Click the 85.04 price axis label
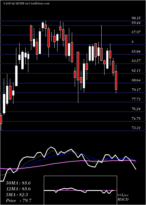Screen dimensions: 146x205 [136, 51]
